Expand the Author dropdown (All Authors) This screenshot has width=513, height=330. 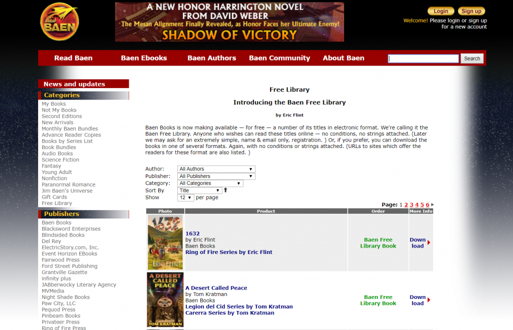point(216,169)
